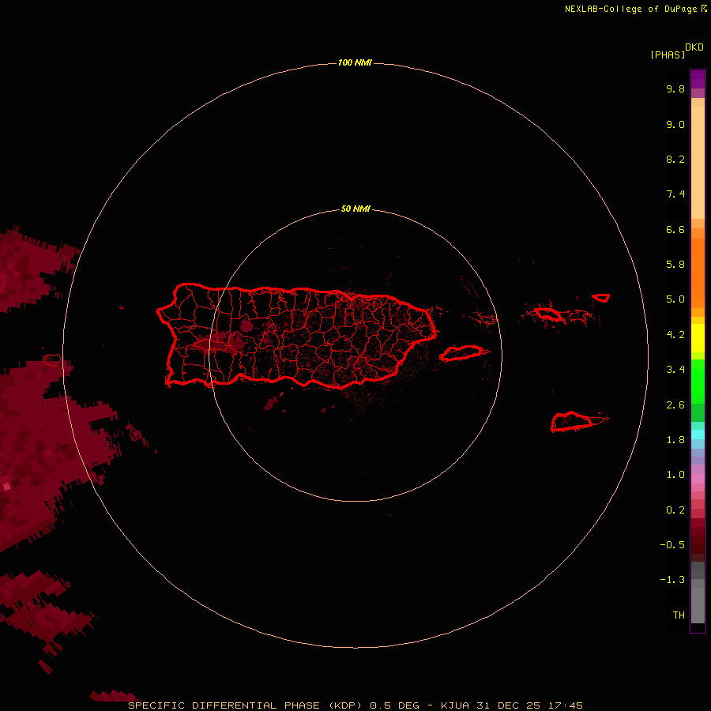Click the 4.2 value on color scale
This screenshot has width=711, height=711.
click(675, 335)
